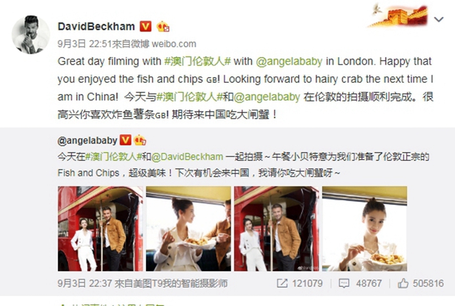Screen dimensions: 455x306
Task: Open the first #澳门伦敦人# hashtag
Action: [x=197, y=61]
